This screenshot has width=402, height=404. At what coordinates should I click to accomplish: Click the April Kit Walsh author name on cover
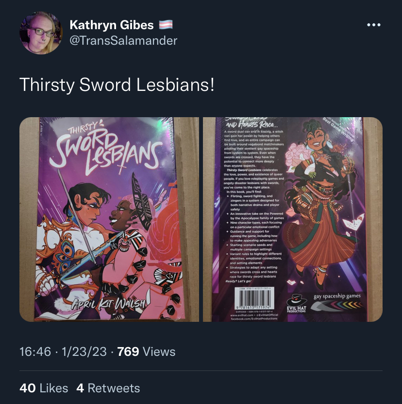(x=109, y=304)
